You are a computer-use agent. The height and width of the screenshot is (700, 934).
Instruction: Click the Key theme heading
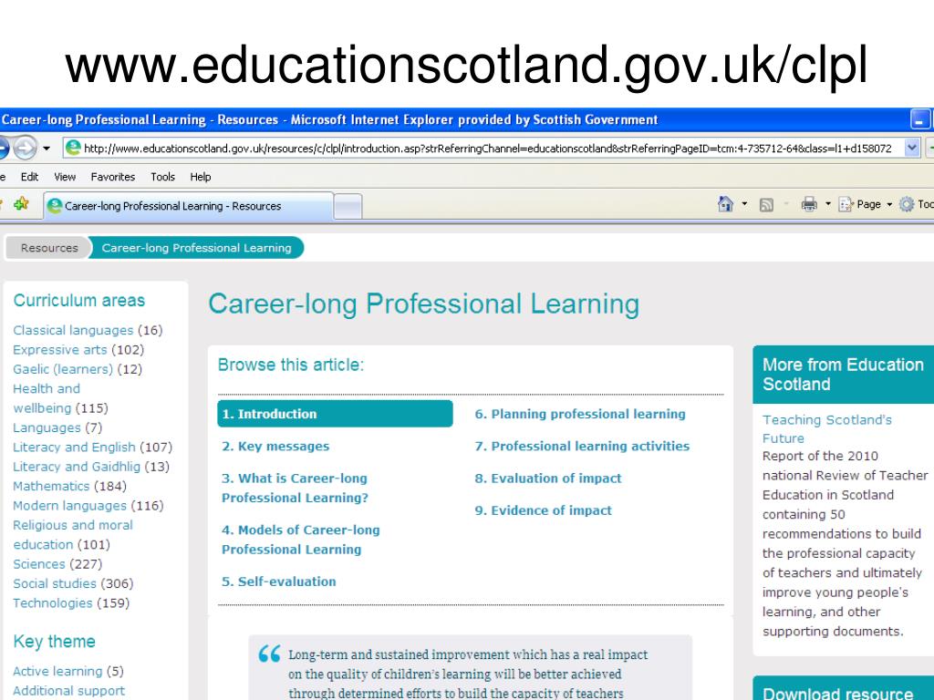[x=54, y=642]
